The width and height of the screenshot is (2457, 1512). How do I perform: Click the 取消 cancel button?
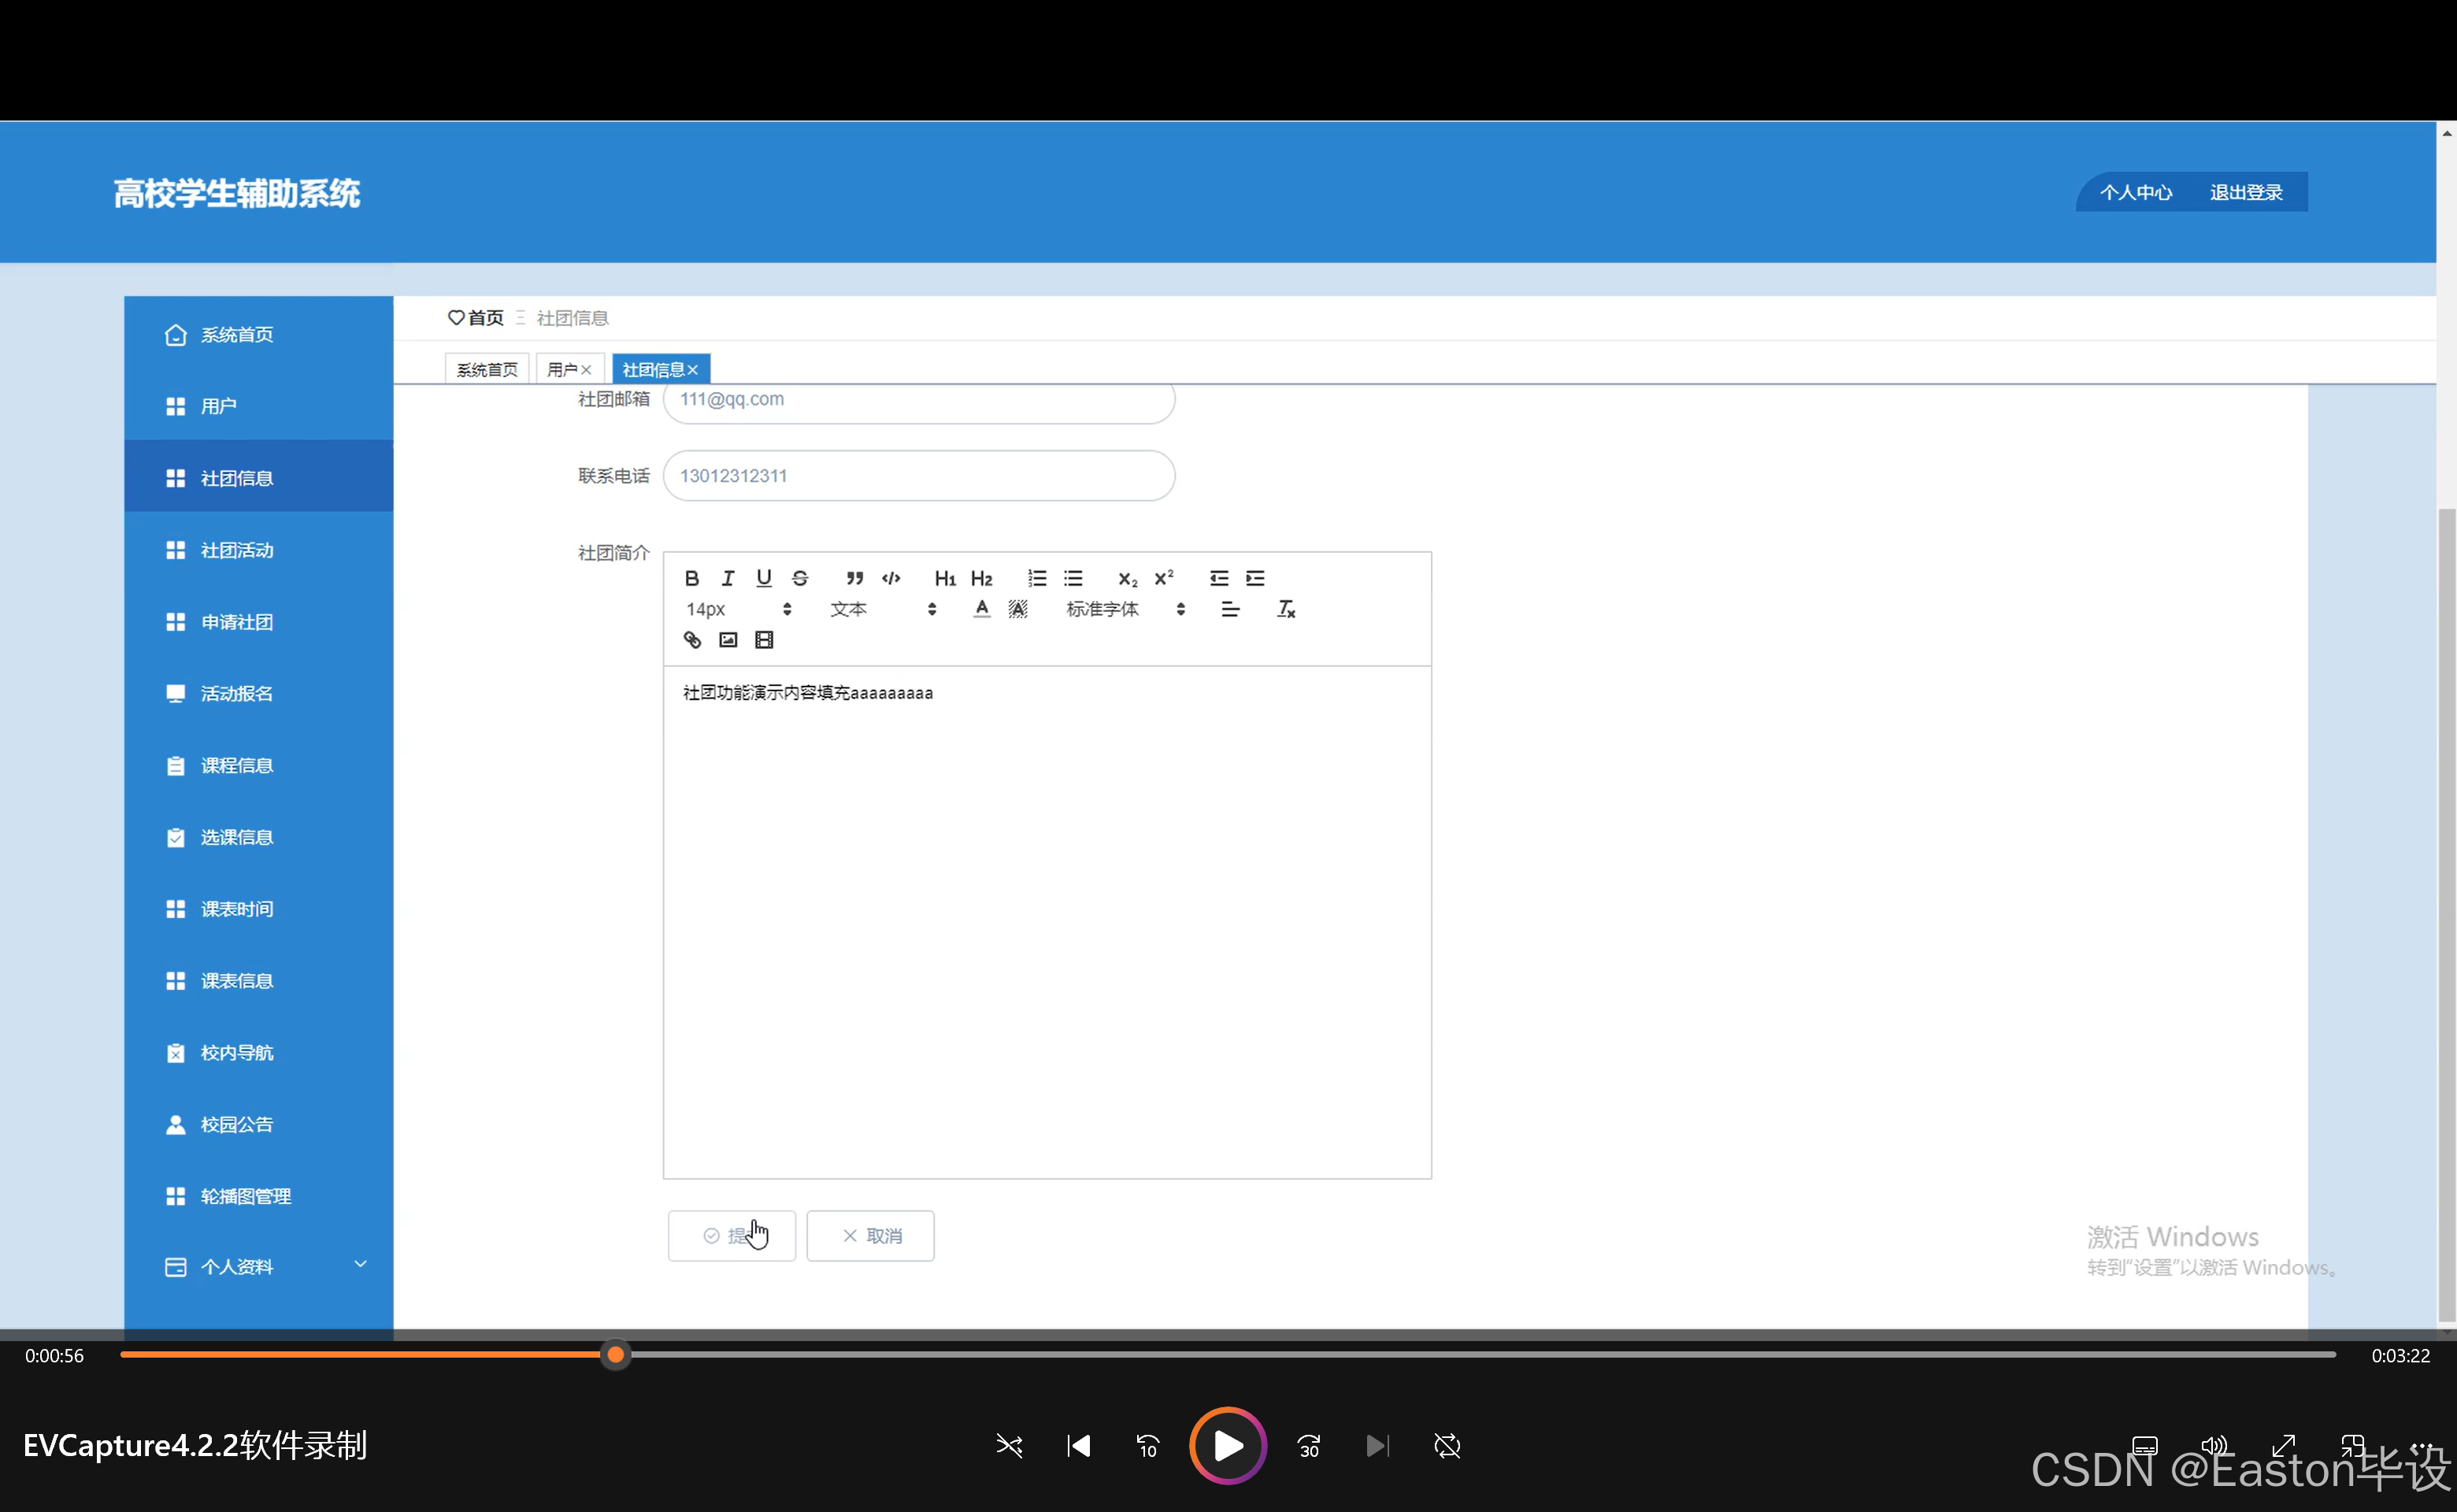870,1236
